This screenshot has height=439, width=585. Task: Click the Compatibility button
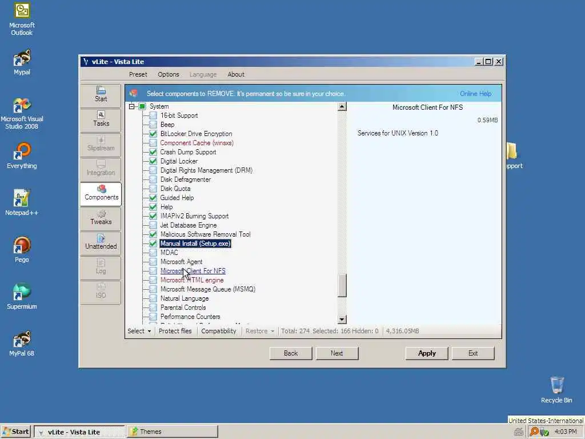(x=219, y=331)
